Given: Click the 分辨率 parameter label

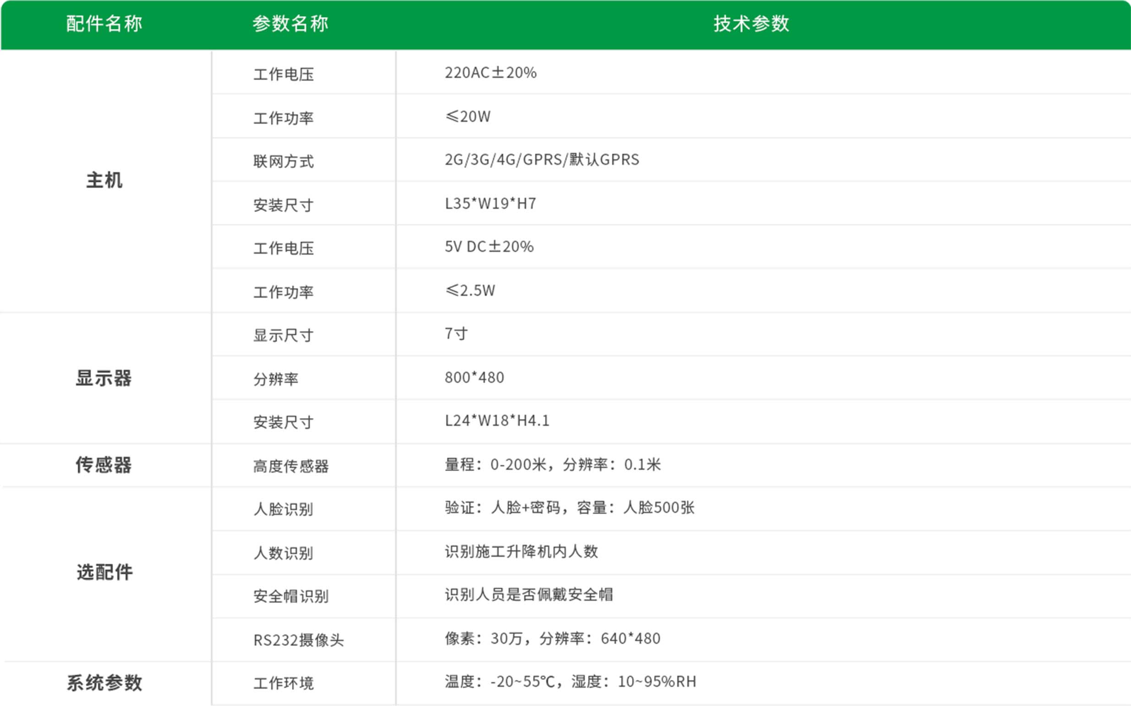Looking at the screenshot, I should (x=276, y=379).
